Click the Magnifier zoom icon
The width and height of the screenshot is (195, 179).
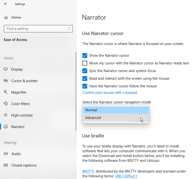(x=6, y=92)
